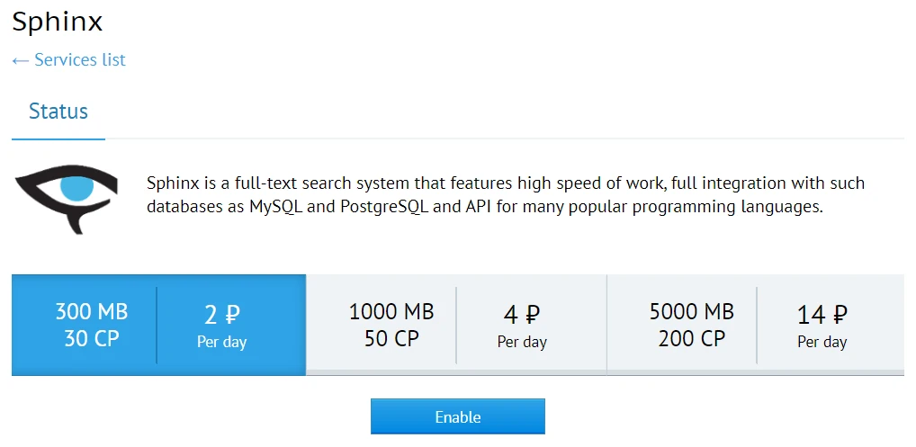
Task: Click the ruble symbol after 2
Action: (232, 315)
